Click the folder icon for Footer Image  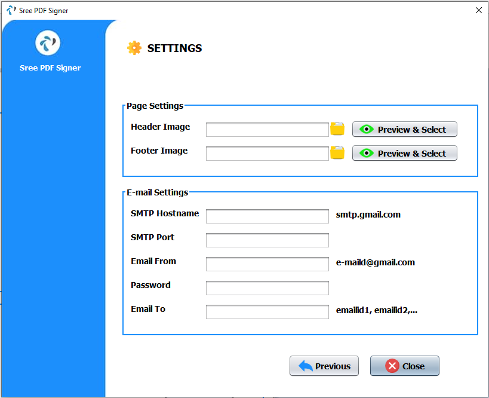point(337,152)
